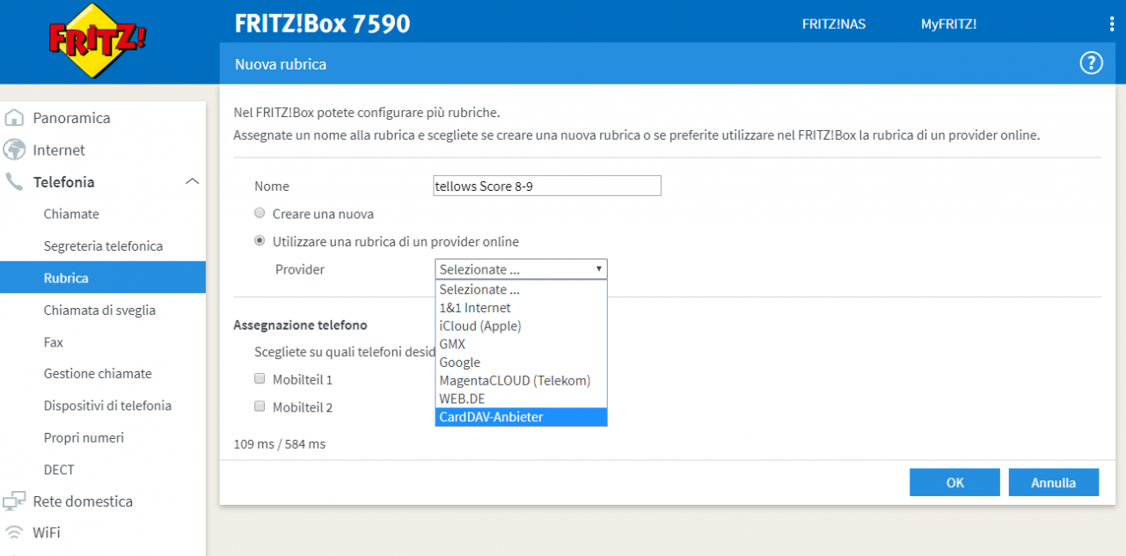
Task: Collapse the Telefonia section chevron
Action: 192,182
